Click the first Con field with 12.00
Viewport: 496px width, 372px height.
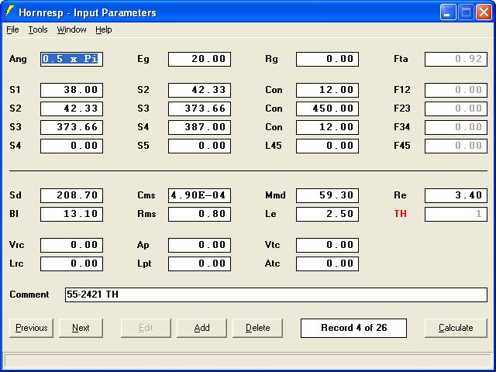click(x=327, y=90)
